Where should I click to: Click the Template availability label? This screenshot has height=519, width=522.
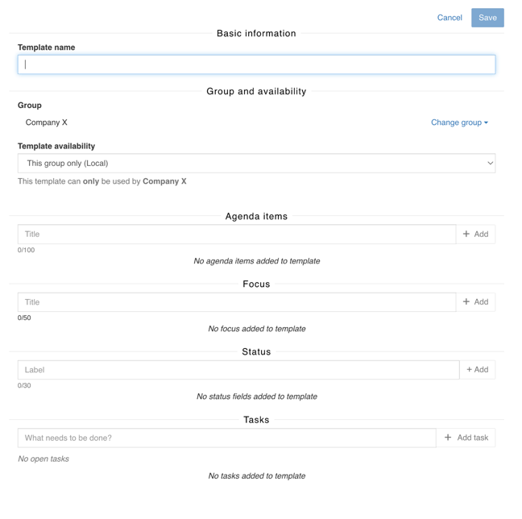pos(56,146)
